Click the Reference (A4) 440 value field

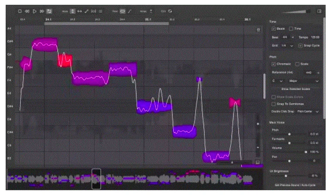click(309, 73)
